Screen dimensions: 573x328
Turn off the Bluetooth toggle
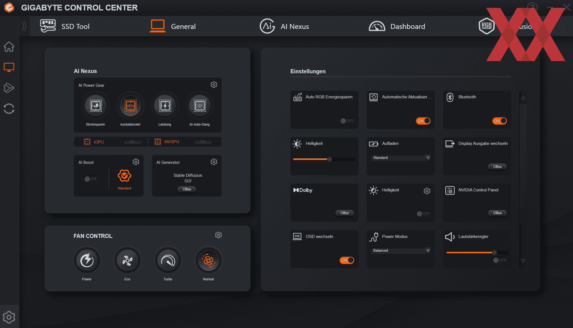click(499, 121)
